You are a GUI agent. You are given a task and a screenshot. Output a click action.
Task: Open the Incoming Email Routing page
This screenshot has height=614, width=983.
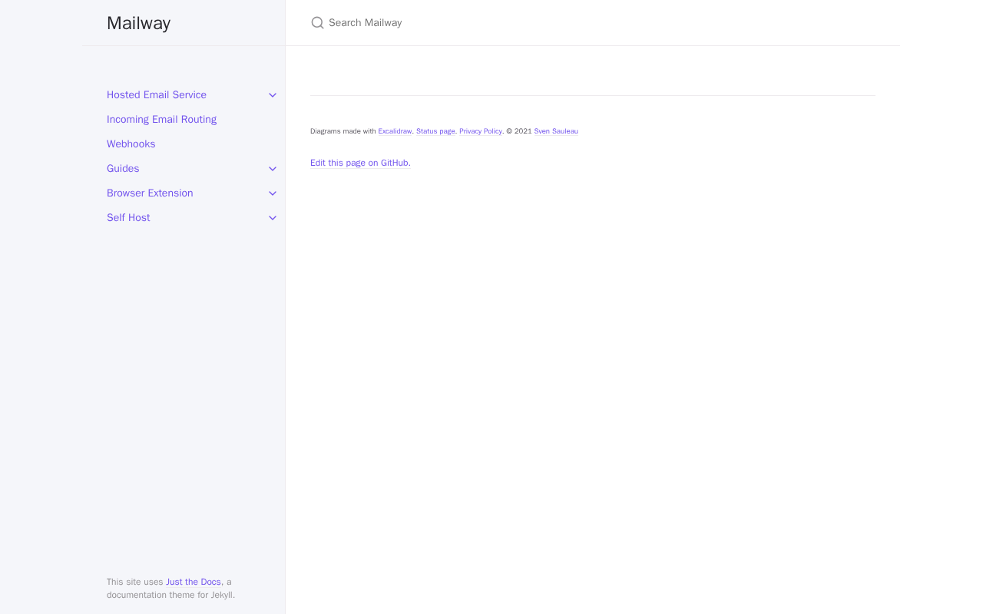pyautogui.click(x=161, y=120)
